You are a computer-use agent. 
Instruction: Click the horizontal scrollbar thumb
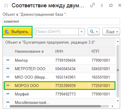coord(55,106)
